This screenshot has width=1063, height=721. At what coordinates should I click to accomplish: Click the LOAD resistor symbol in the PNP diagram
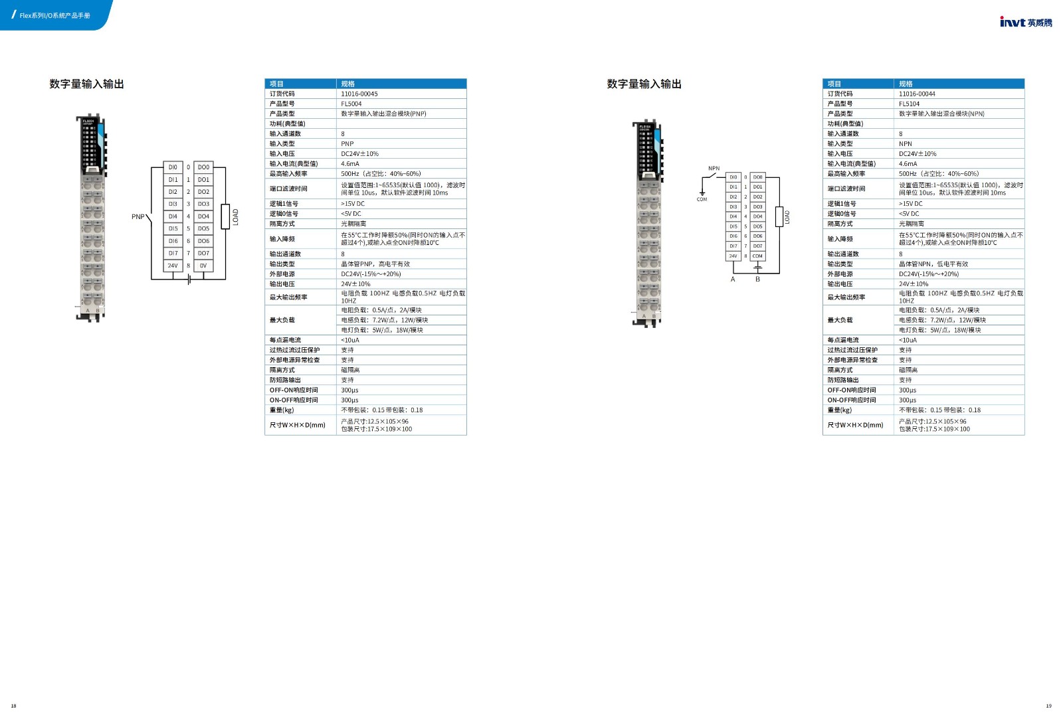(225, 216)
